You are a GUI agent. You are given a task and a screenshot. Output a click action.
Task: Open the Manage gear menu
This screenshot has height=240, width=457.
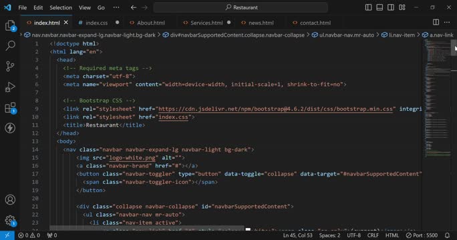11,221
